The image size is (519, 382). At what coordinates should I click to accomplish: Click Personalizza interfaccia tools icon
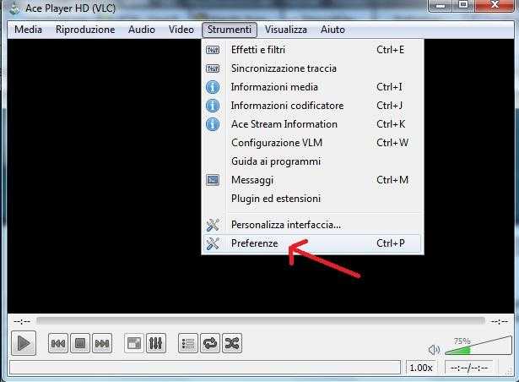[213, 225]
